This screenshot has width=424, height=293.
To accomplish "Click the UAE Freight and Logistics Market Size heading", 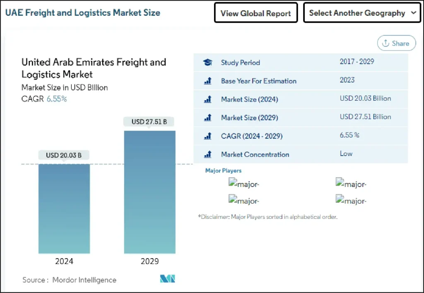I will (x=83, y=13).
